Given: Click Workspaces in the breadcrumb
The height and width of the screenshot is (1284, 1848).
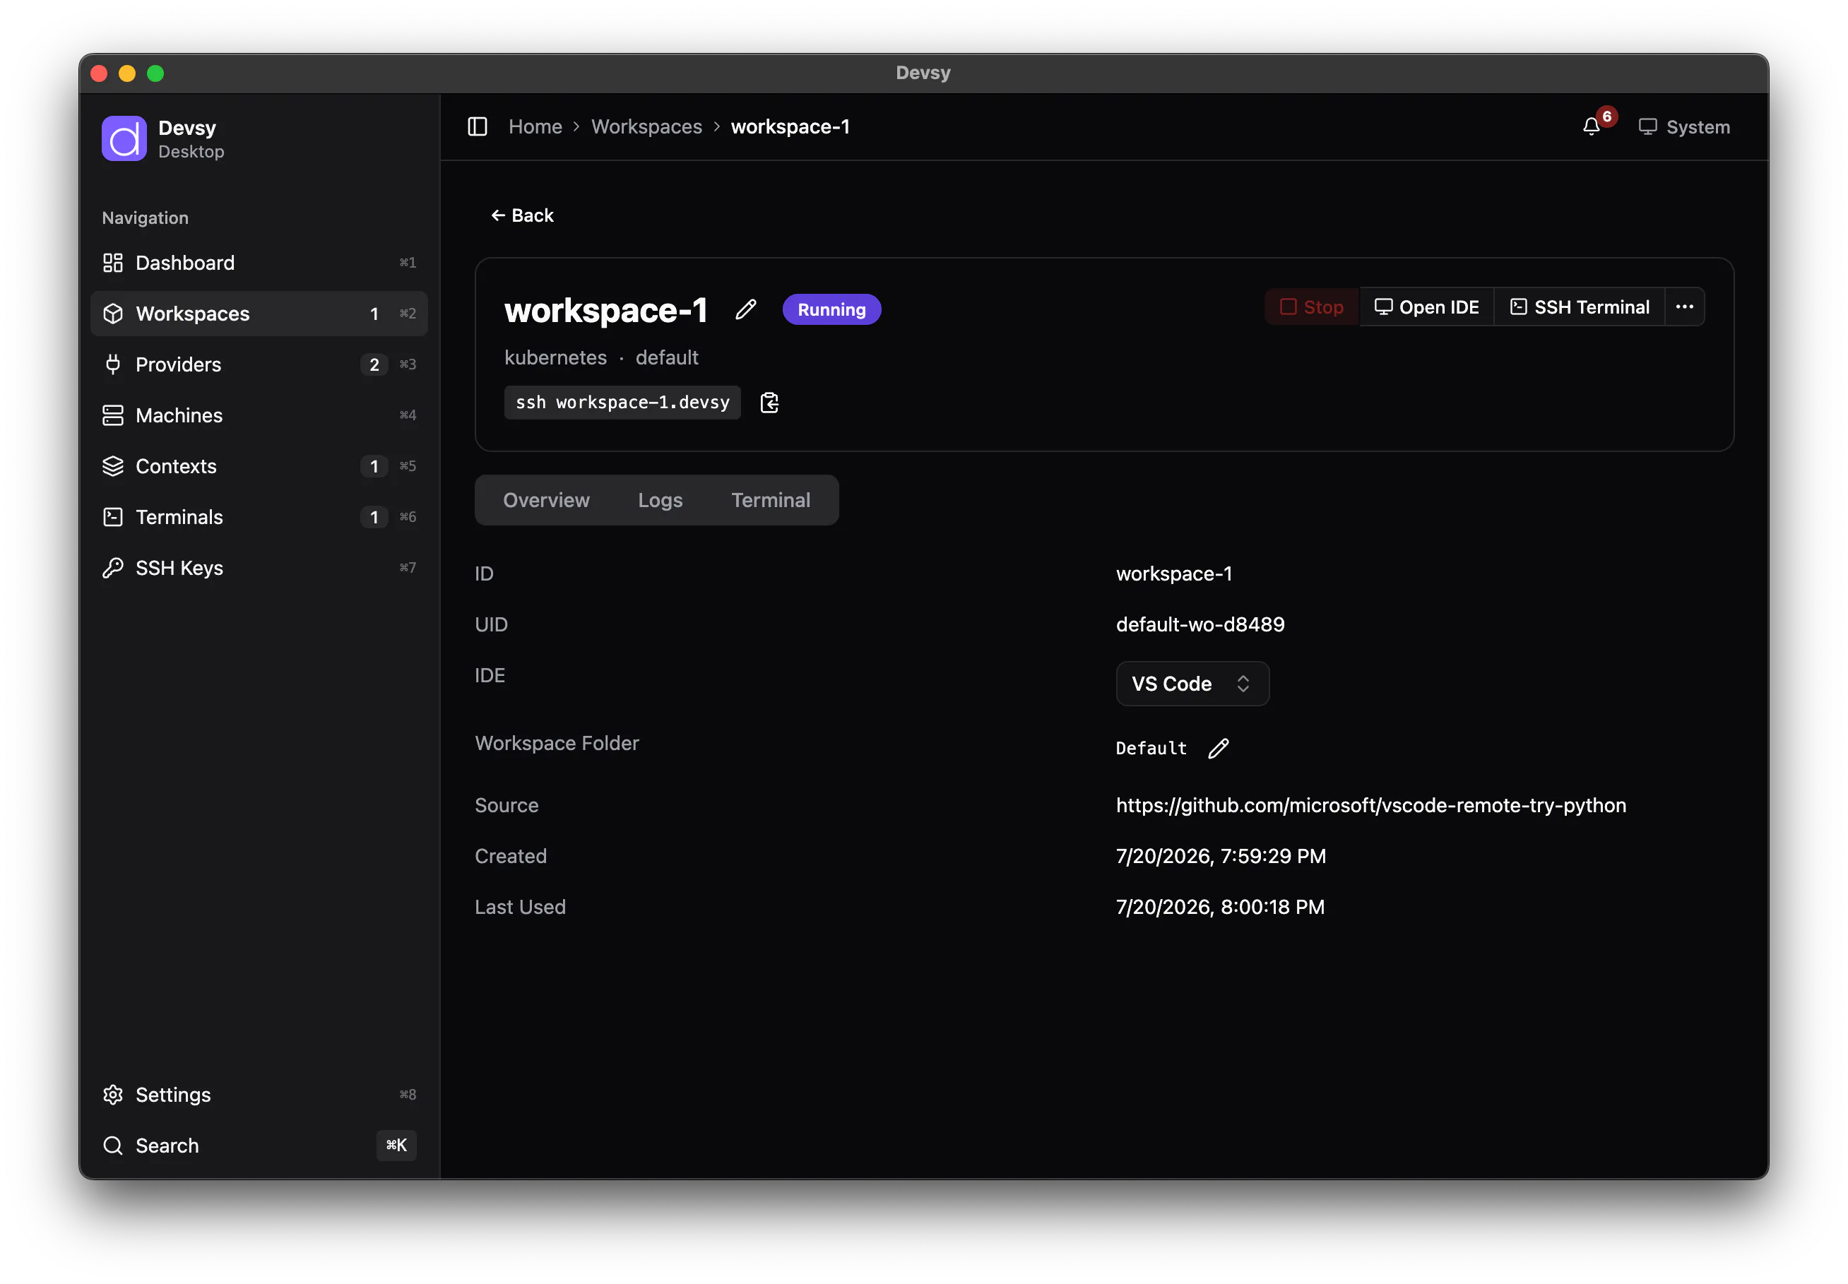Looking at the screenshot, I should pyautogui.click(x=646, y=126).
